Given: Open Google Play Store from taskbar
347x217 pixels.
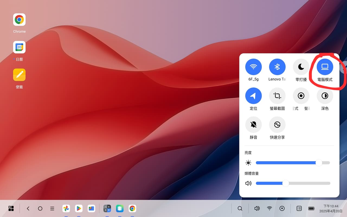Looking at the screenshot, I should [x=79, y=208].
